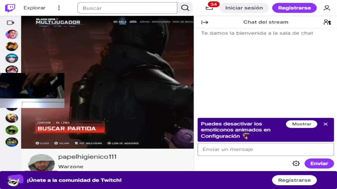
Task: Focus the Buscar search field
Action: click(127, 8)
